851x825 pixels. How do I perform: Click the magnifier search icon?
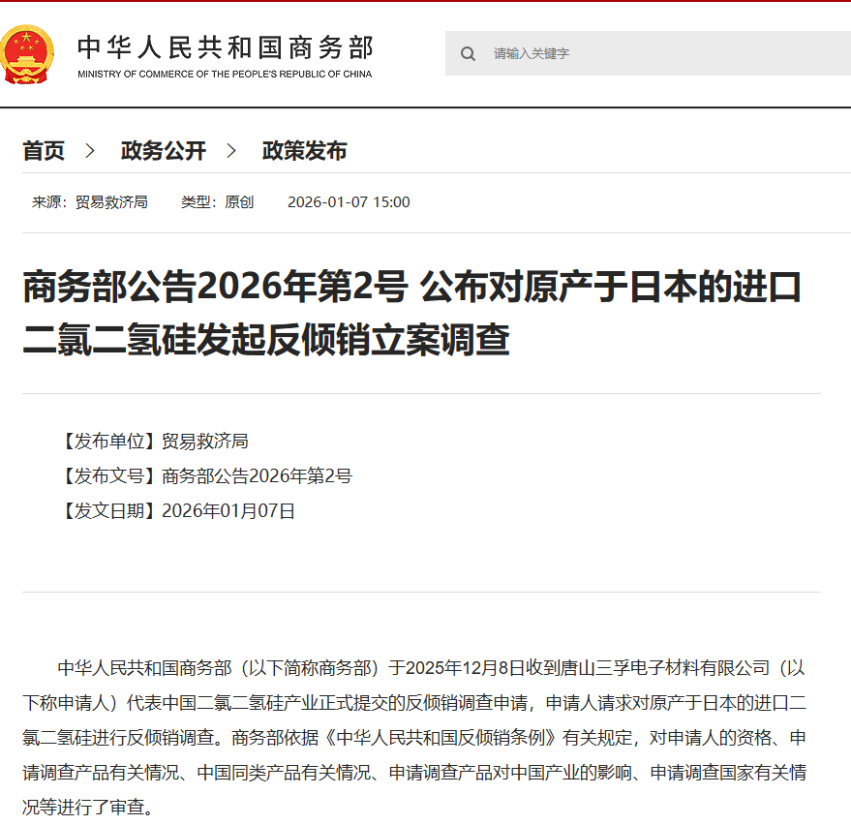tap(468, 53)
